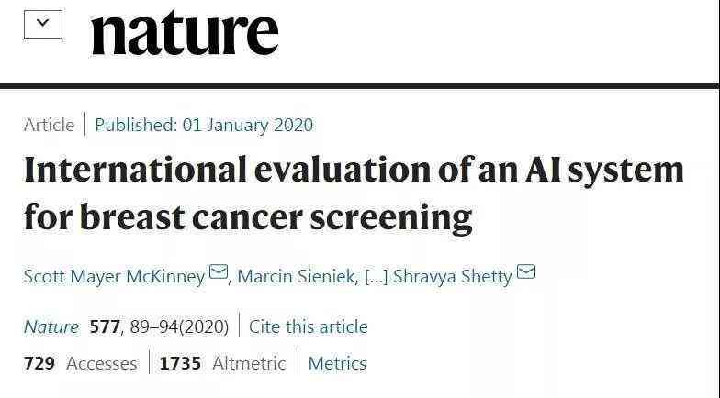
Task: Open Marcin Sieniek author link
Action: [x=296, y=277]
